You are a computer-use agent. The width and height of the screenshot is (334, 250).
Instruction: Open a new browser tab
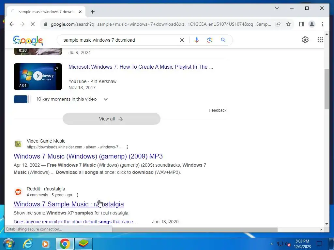click(92, 12)
